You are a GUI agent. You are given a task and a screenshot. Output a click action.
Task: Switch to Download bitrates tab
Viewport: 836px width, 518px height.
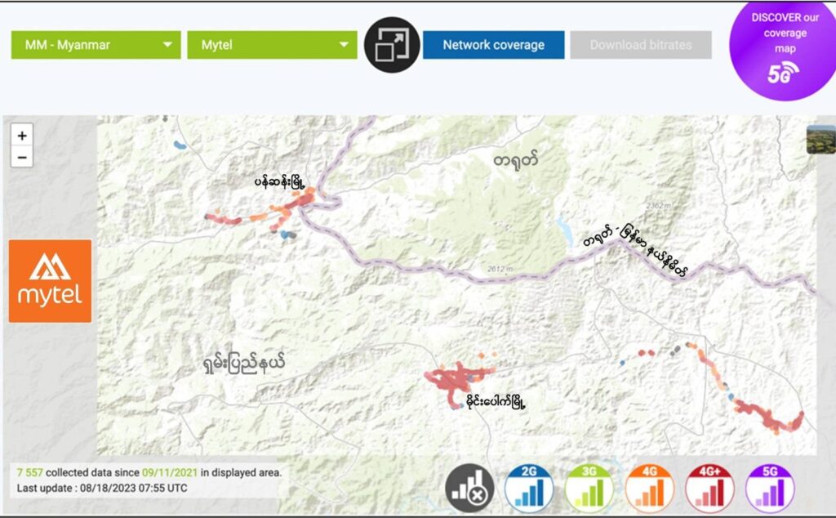[x=640, y=45]
